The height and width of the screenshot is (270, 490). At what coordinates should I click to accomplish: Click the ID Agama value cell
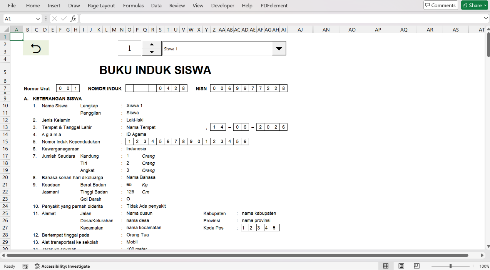[x=136, y=134]
